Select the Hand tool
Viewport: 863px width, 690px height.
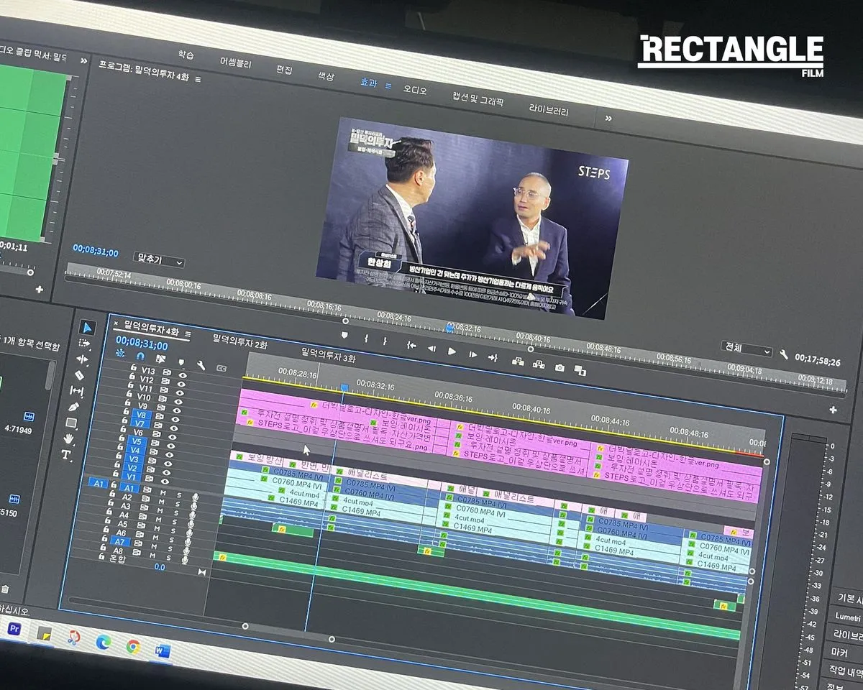click(69, 438)
